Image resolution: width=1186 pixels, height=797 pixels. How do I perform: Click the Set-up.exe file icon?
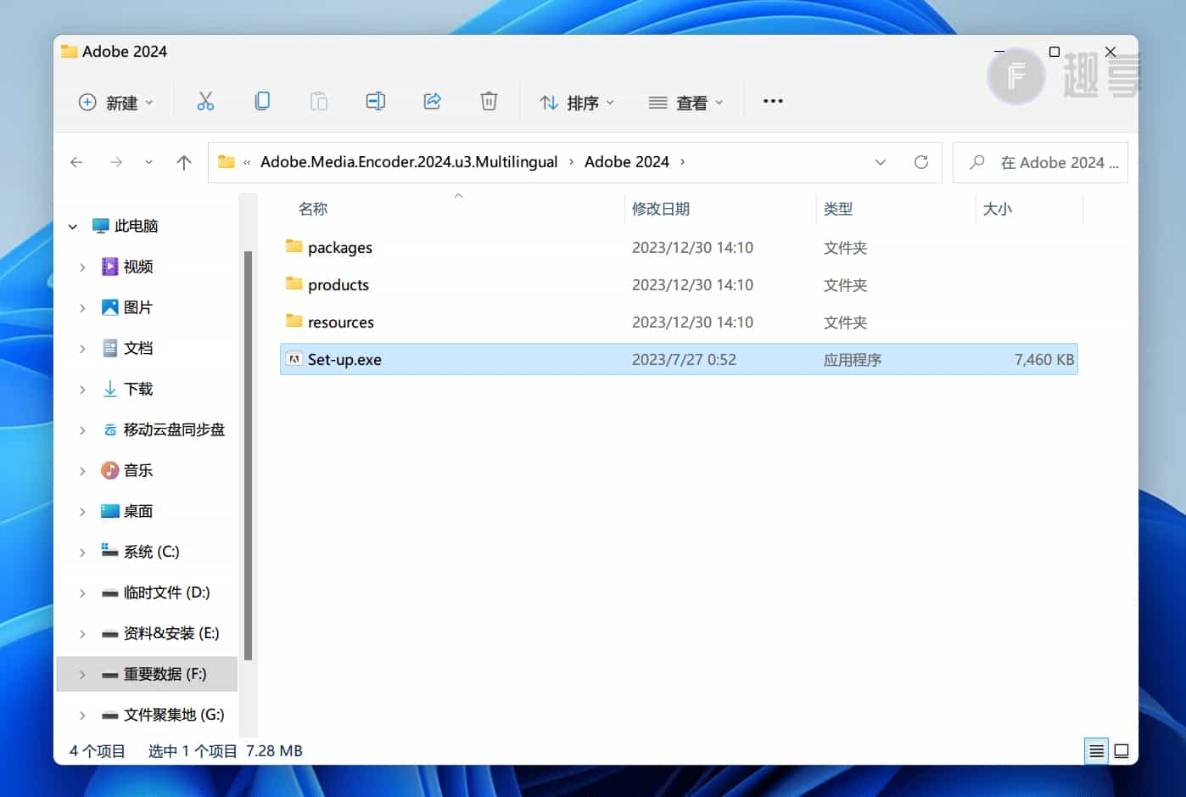point(294,359)
